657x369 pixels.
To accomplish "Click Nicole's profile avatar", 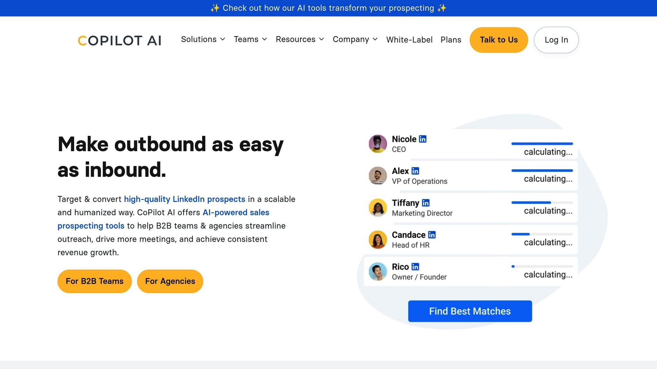I will (x=378, y=144).
